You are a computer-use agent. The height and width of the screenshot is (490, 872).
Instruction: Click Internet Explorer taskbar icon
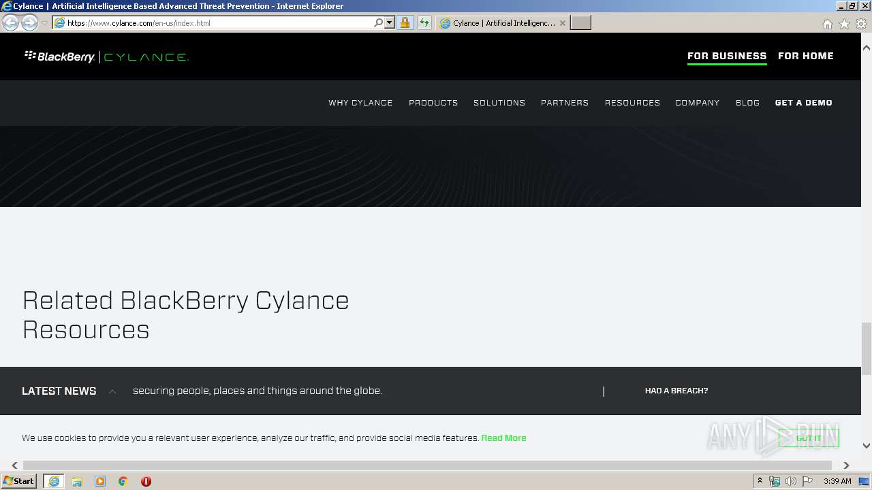coord(54,481)
